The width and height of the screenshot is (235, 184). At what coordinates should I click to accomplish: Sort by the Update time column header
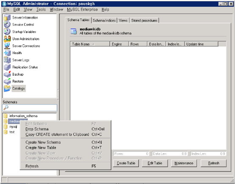click(201, 44)
